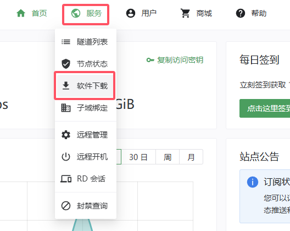Open the 帮助 dropdown menu

coord(252,13)
